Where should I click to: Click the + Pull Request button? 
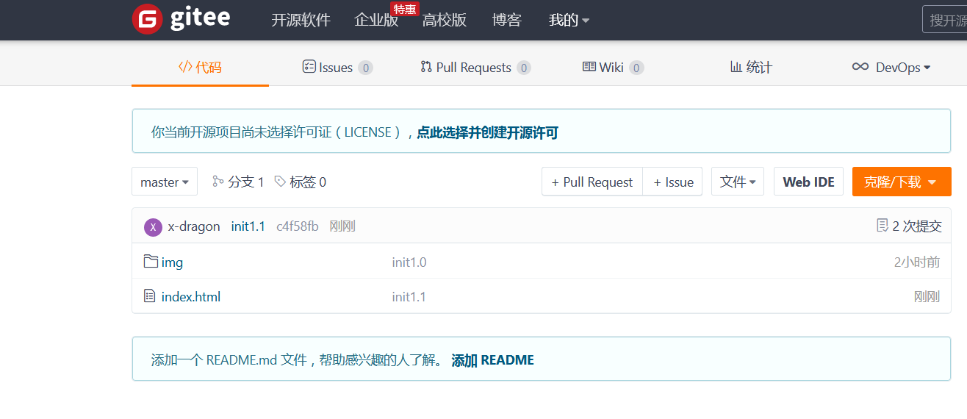point(592,182)
